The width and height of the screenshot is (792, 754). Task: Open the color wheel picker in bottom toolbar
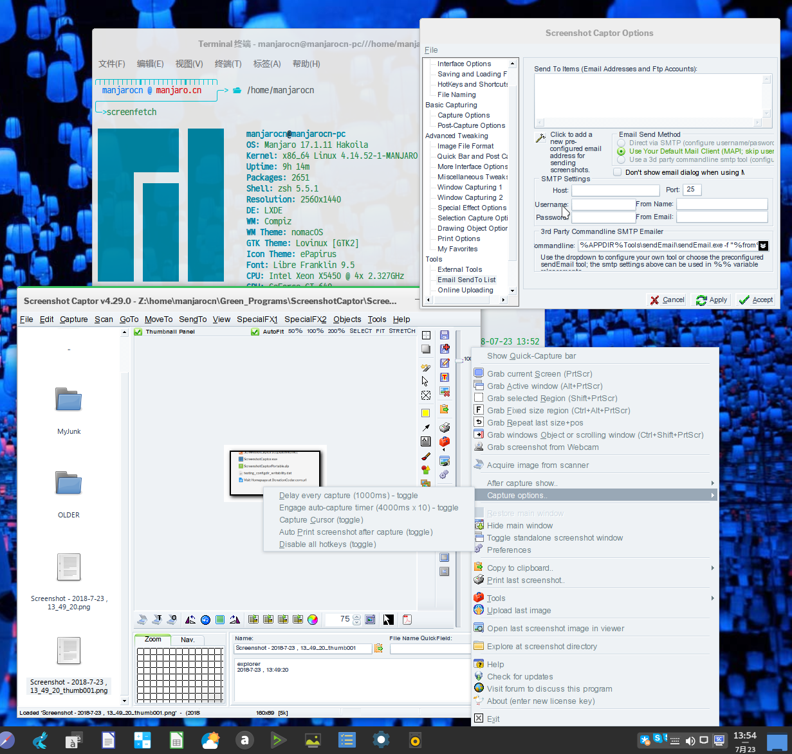point(312,620)
